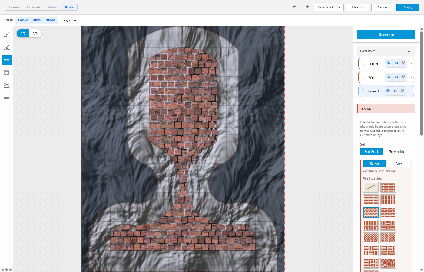Add a new layer with the plus icon
Image resolution: width=424 pixels, height=272 pixels.
click(409, 51)
